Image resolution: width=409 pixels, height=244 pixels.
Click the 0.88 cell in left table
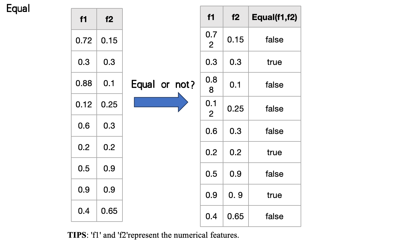[84, 83]
